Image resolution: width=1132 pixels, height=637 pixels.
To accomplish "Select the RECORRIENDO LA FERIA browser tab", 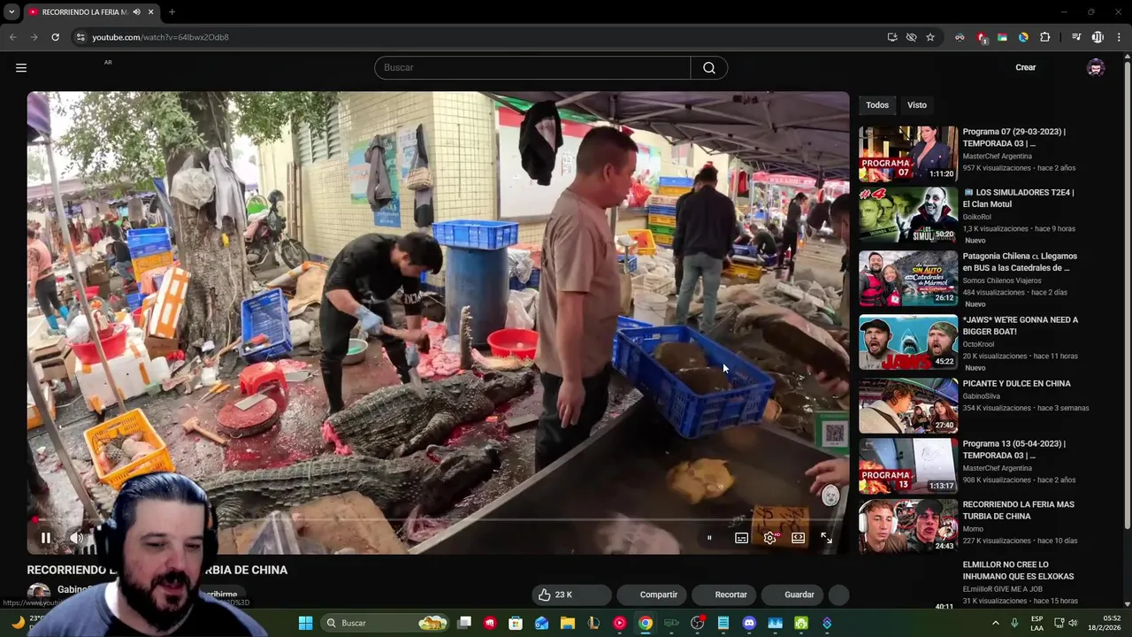I will (x=91, y=12).
